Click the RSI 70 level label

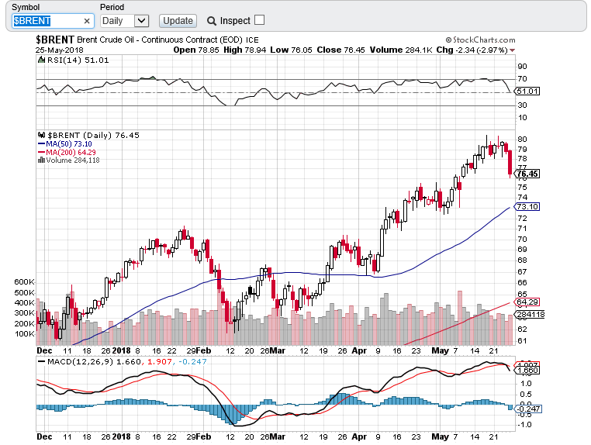coord(522,79)
